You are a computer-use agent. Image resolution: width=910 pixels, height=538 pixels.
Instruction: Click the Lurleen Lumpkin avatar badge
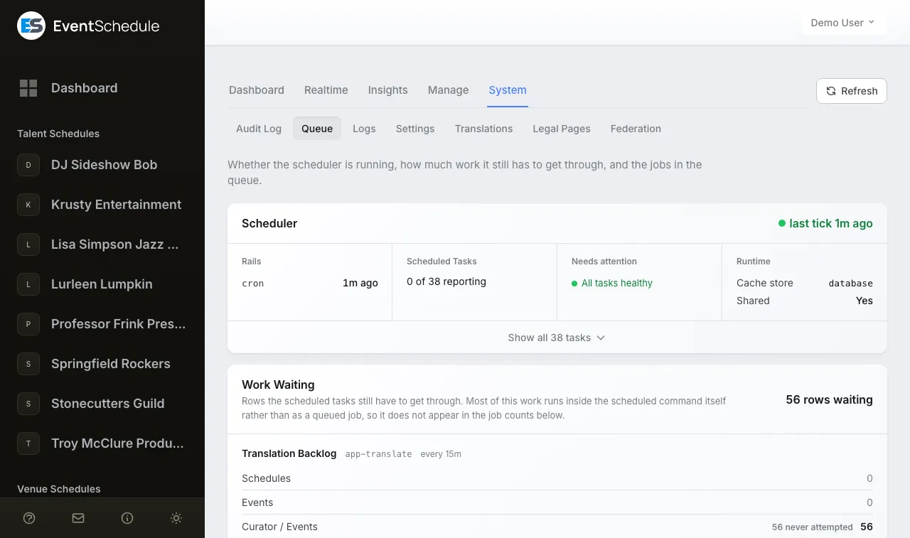click(28, 284)
